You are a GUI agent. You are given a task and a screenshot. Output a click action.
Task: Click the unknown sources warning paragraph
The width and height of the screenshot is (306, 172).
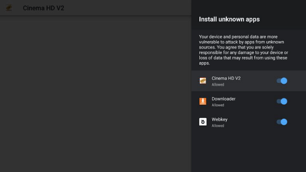point(243,50)
